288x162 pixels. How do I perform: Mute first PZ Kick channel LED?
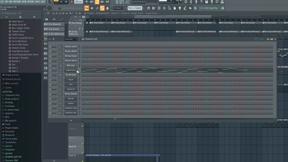point(50,46)
